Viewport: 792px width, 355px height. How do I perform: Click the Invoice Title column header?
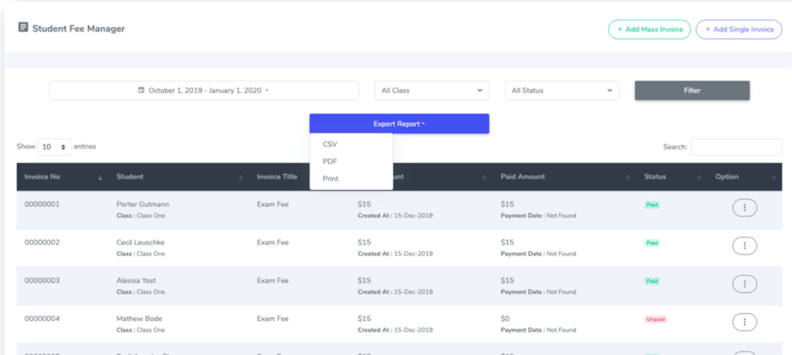(277, 177)
